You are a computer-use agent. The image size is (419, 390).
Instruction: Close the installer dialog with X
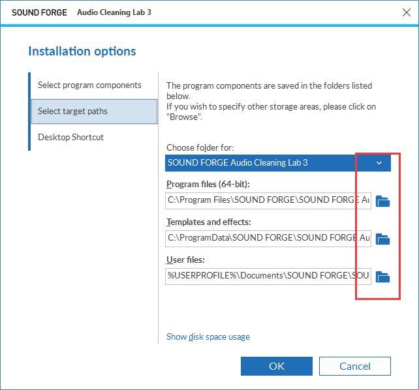click(407, 12)
